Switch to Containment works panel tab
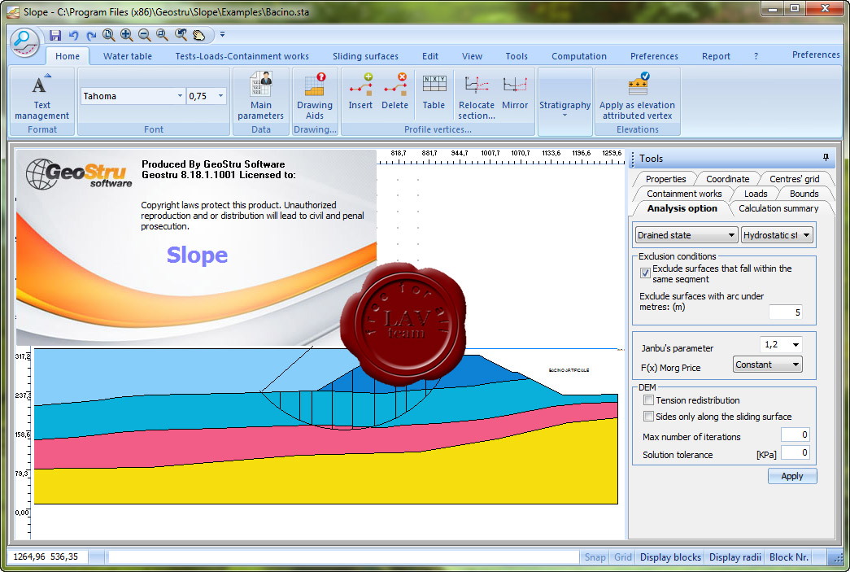The width and height of the screenshot is (850, 572). pos(684,194)
